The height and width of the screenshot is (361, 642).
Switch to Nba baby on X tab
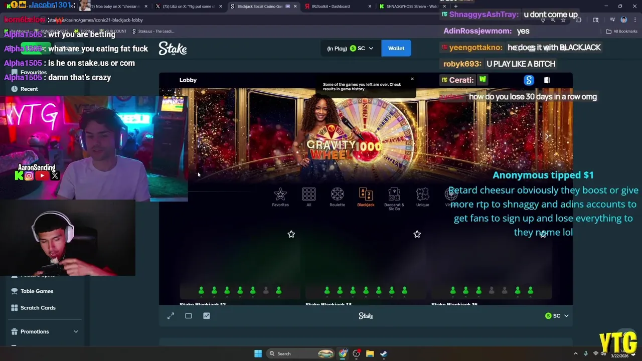click(x=113, y=7)
